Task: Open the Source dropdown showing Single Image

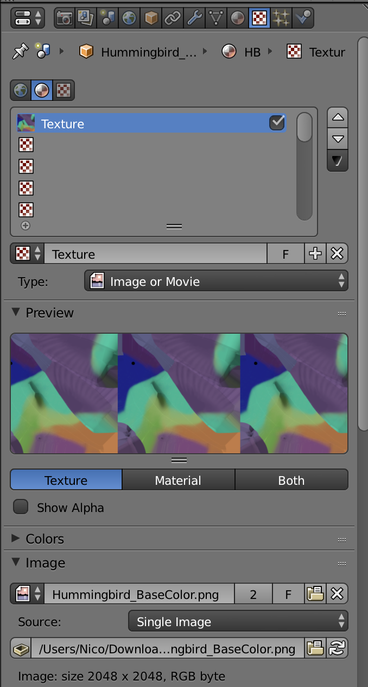Action: point(238,622)
